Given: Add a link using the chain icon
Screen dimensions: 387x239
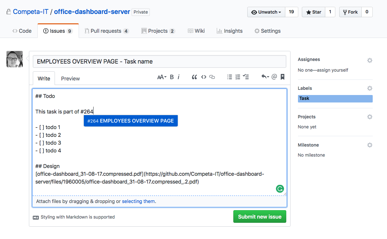Looking at the screenshot, I should coord(212,77).
